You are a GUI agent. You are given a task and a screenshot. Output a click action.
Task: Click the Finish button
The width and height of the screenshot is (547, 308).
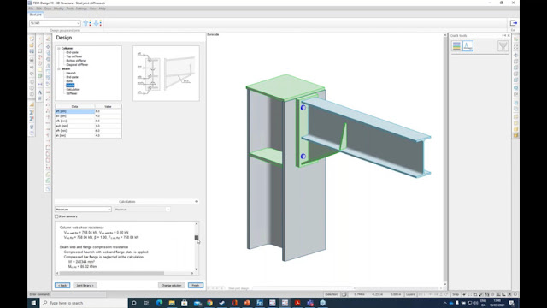click(196, 285)
